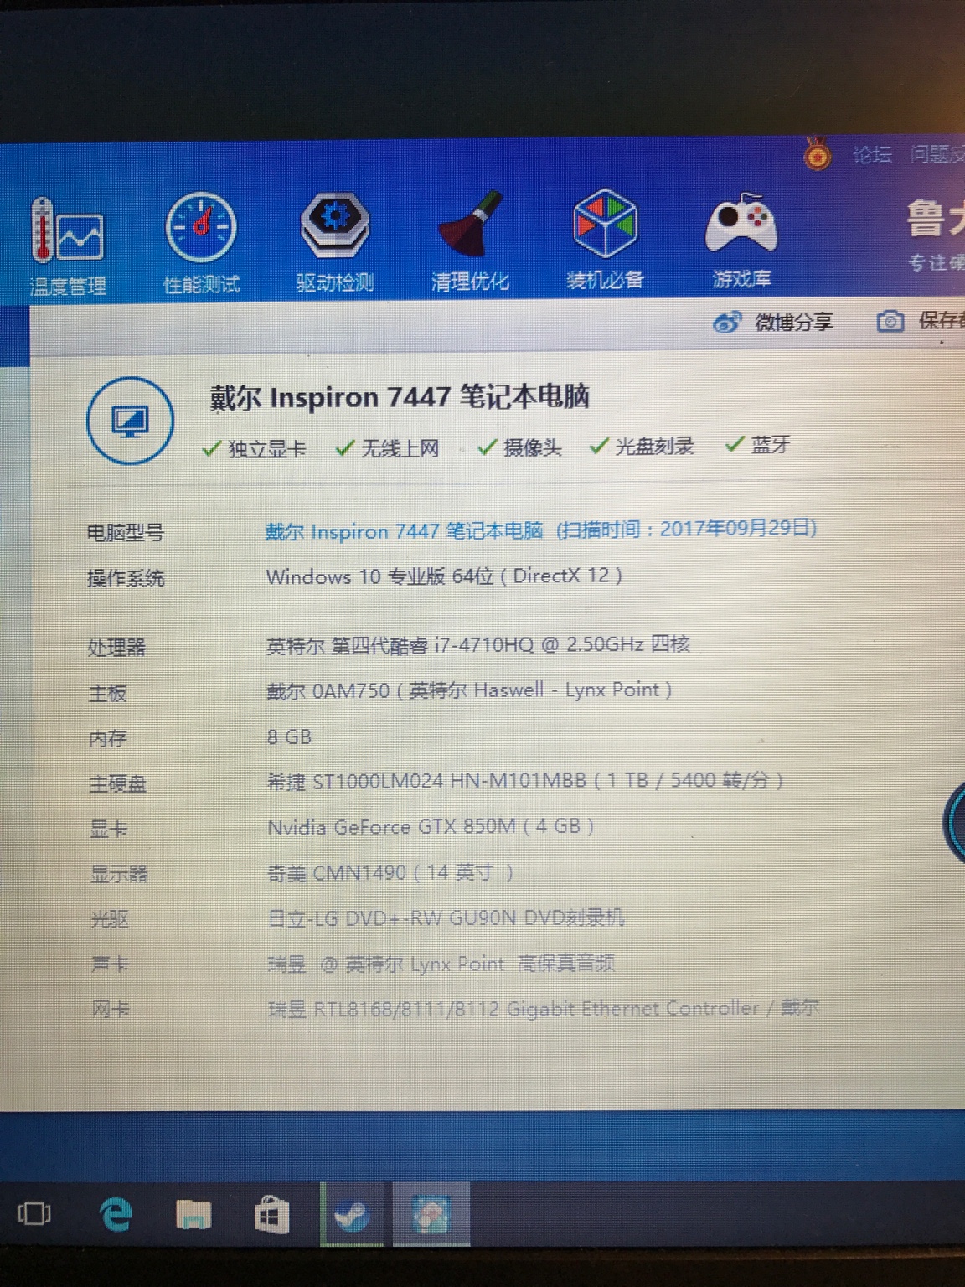Select the 日立-LG DVD+-RW GU90N value
Viewport: 965px width, 1287px height.
446,918
